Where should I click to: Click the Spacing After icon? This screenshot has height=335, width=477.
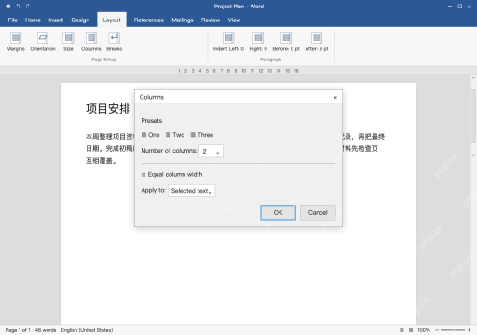click(317, 38)
